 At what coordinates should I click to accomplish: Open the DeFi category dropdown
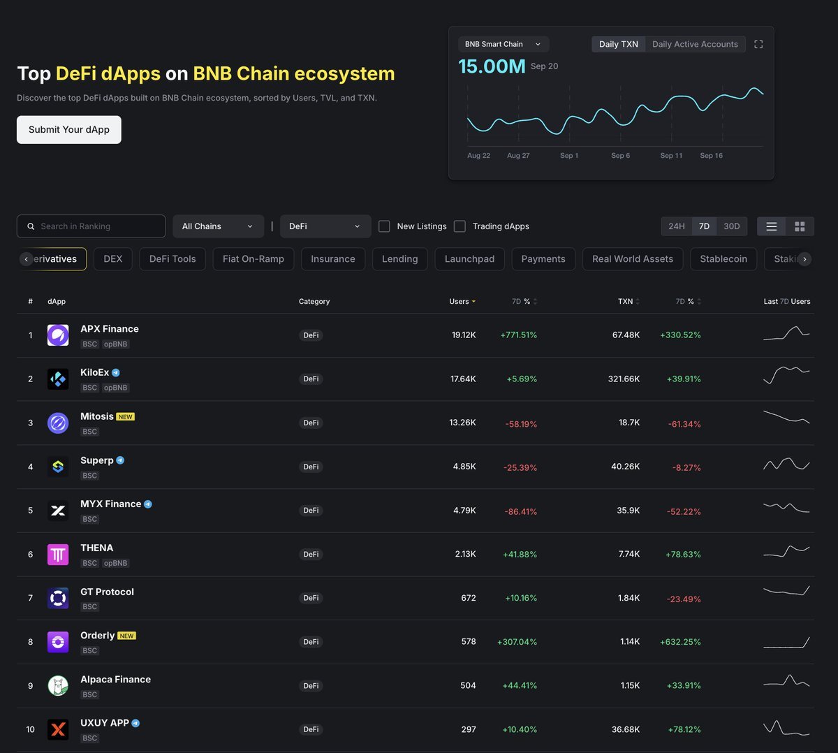coord(325,226)
